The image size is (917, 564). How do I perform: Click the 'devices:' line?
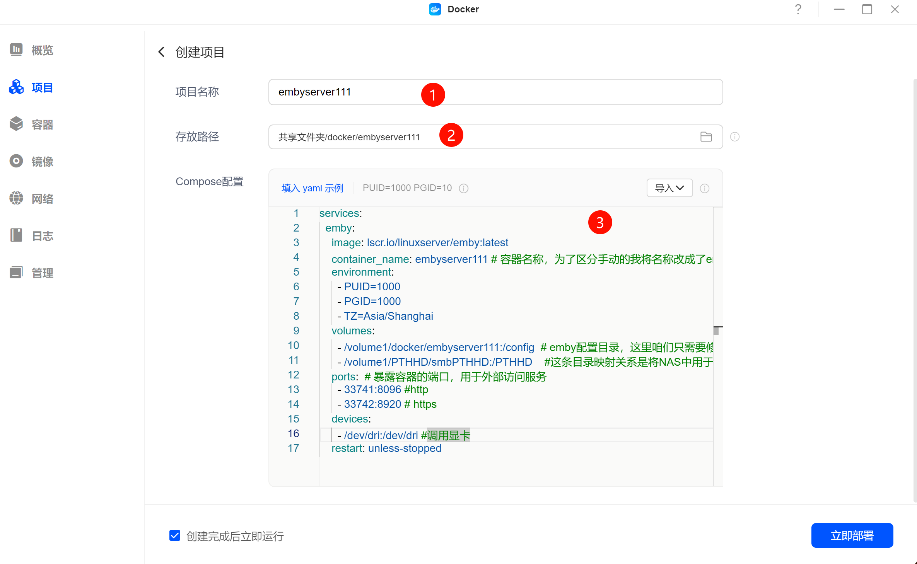351,419
